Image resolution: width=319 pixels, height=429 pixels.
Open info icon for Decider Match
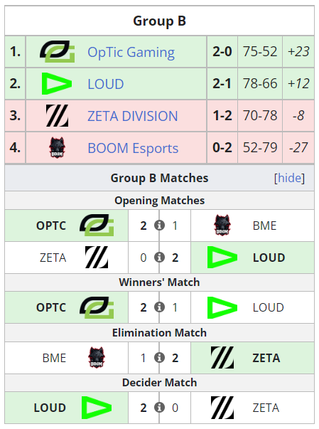point(159,408)
